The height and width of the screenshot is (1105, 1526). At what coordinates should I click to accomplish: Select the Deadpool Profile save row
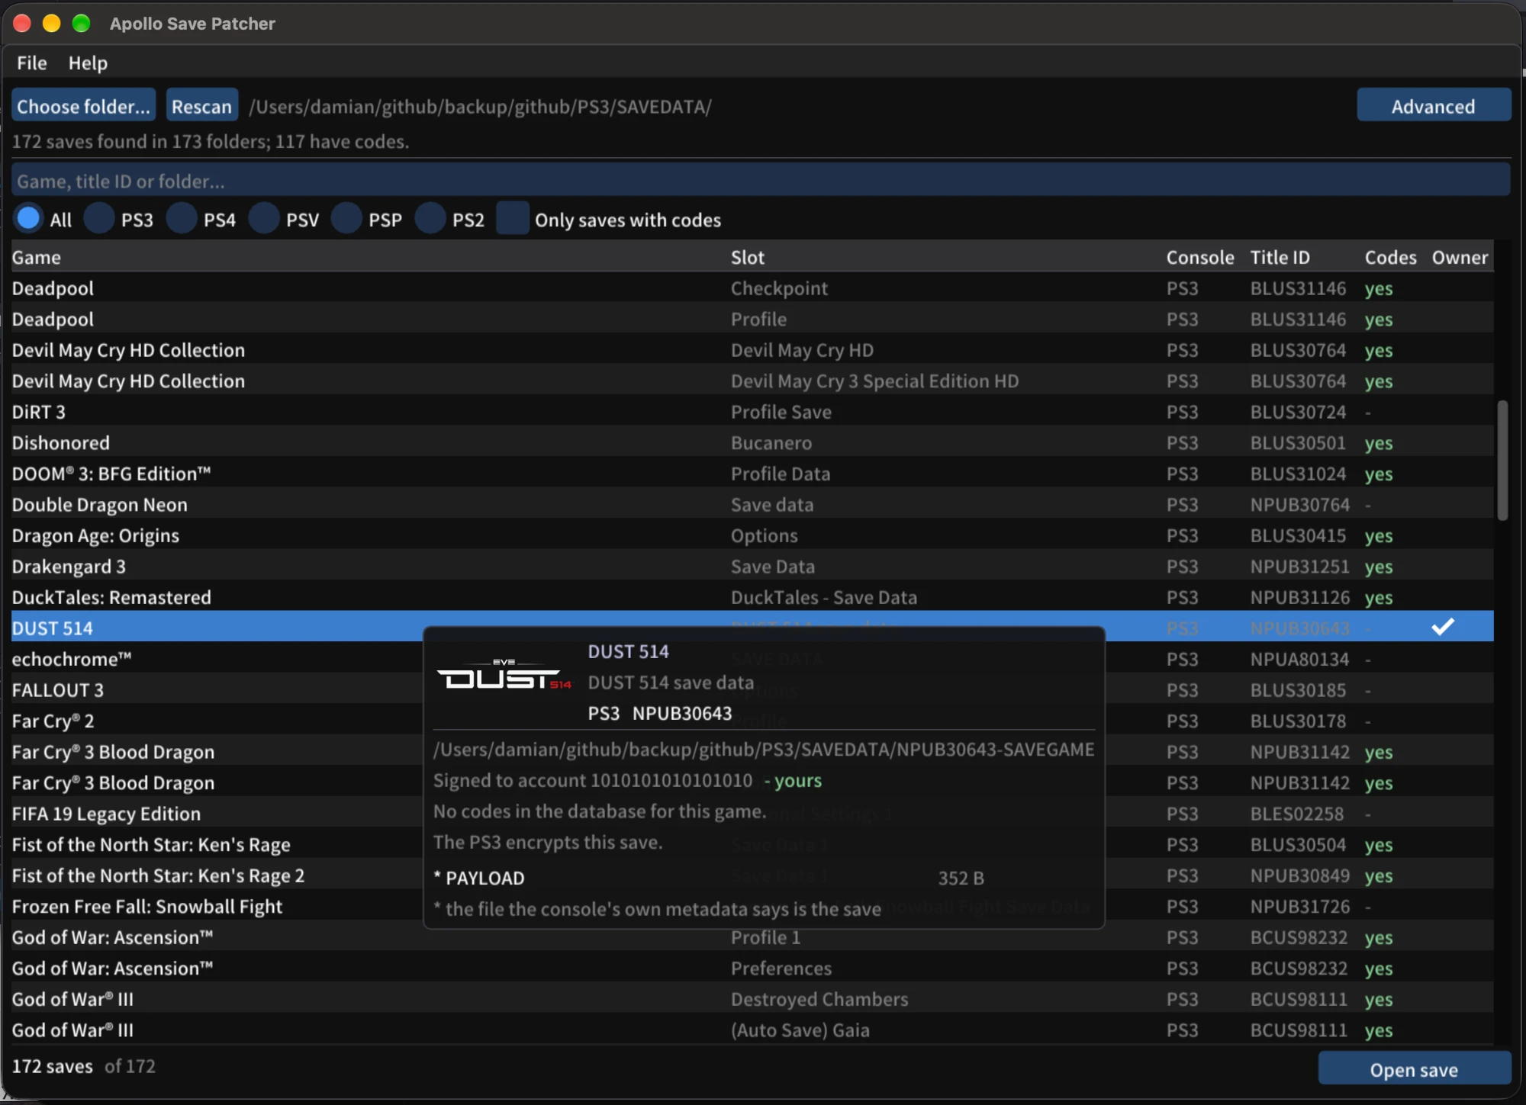tap(752, 319)
